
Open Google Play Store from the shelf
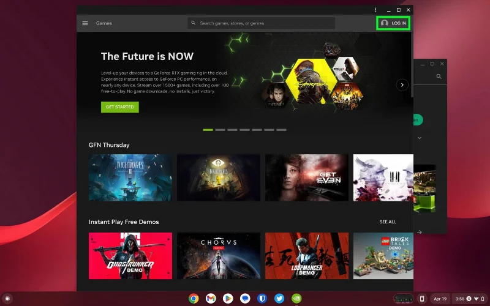[x=228, y=299]
